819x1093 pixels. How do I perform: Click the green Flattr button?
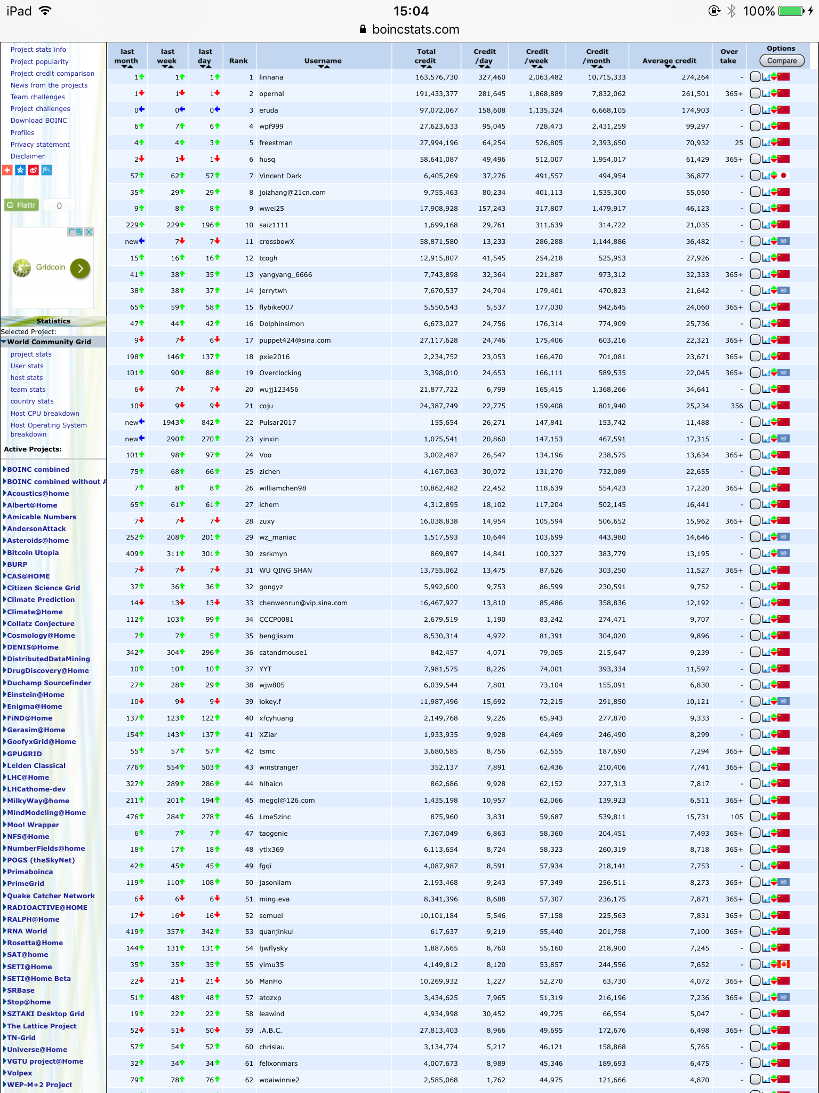point(22,205)
